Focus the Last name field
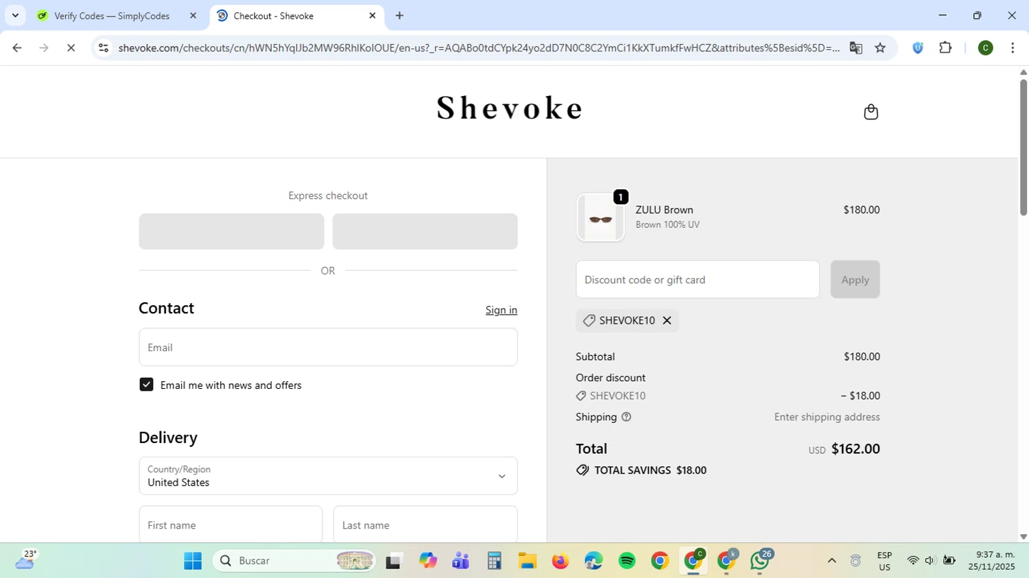This screenshot has width=1029, height=578. click(x=425, y=525)
